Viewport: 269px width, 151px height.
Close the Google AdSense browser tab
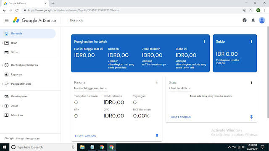46,3
